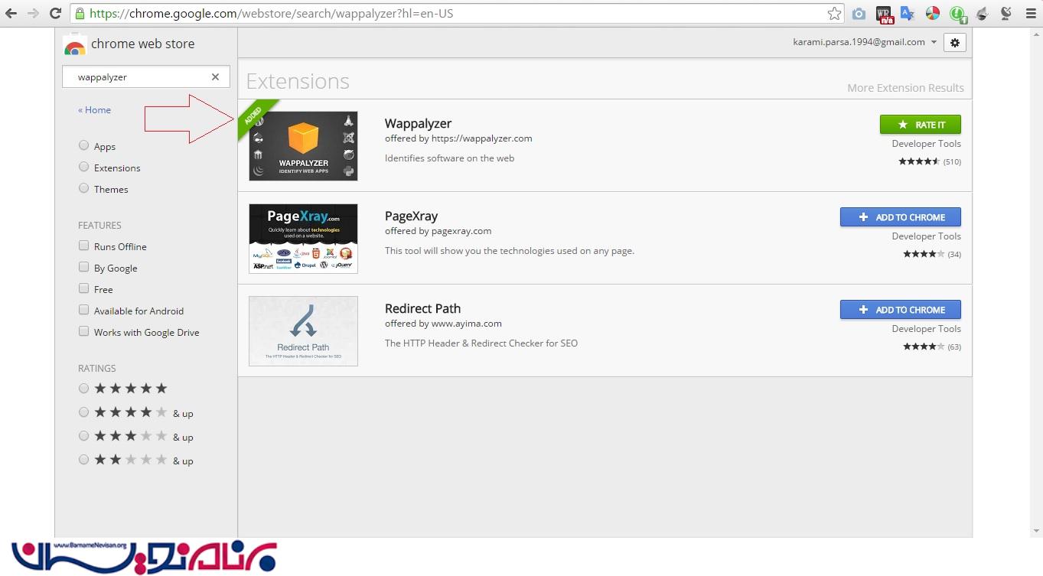Reload the page with the refresh icon

pyautogui.click(x=55, y=13)
